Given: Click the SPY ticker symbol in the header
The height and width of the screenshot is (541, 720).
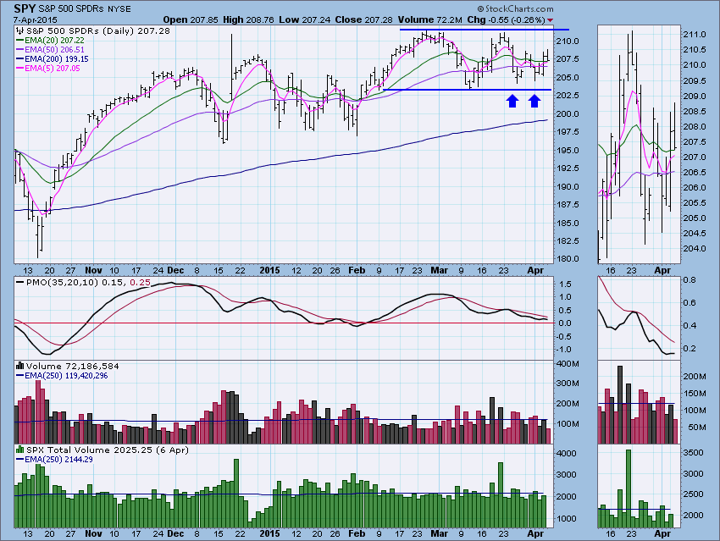Looking at the screenshot, I should coord(25,8).
